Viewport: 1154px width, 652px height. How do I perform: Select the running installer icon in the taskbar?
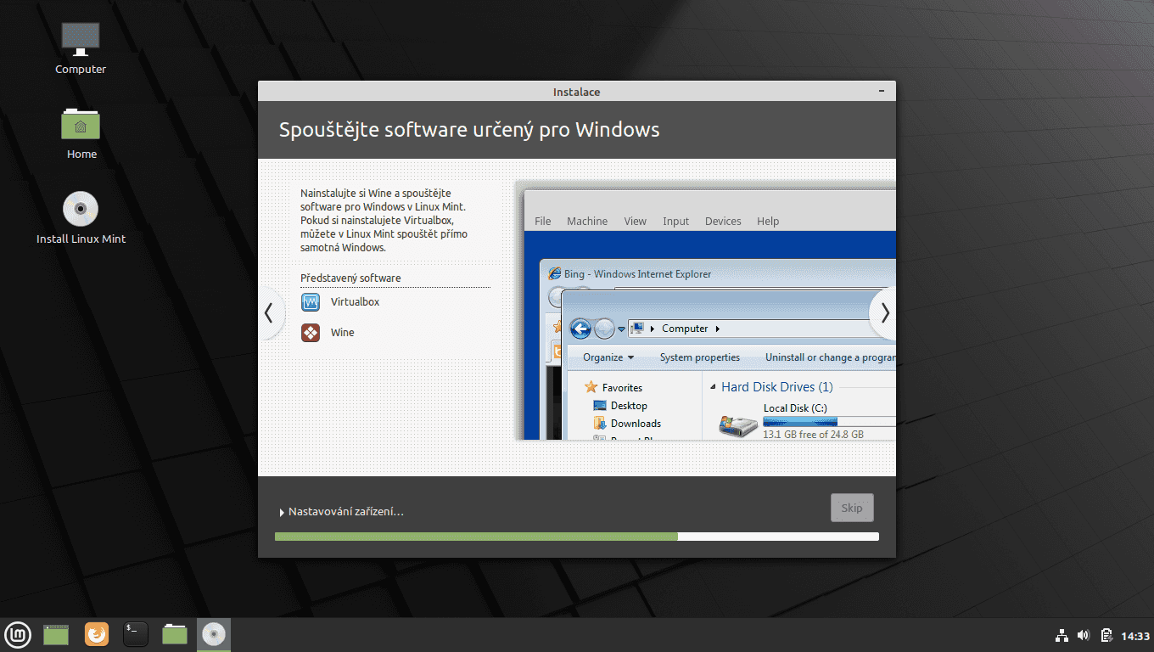pyautogui.click(x=214, y=634)
